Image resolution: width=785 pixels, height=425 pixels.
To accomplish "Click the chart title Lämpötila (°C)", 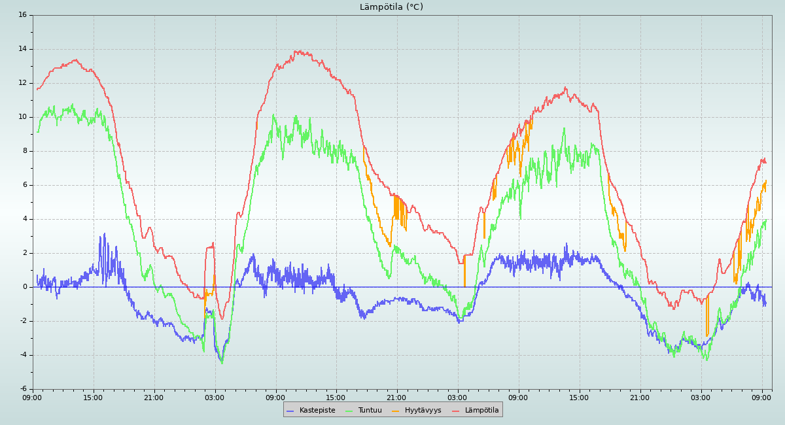I will pyautogui.click(x=391, y=7).
